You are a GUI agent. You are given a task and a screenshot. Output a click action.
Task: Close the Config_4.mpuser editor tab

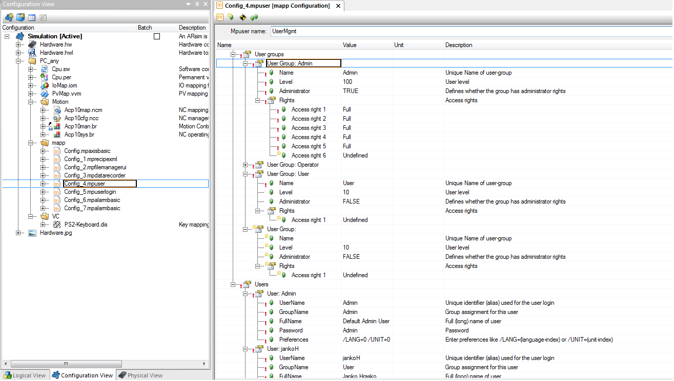click(x=338, y=6)
